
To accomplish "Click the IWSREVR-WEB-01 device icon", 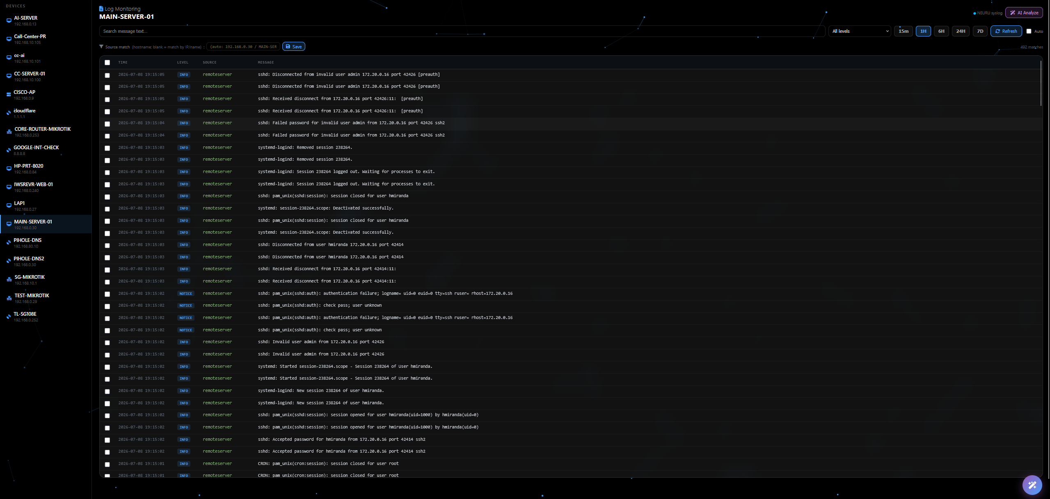I will click(9, 187).
